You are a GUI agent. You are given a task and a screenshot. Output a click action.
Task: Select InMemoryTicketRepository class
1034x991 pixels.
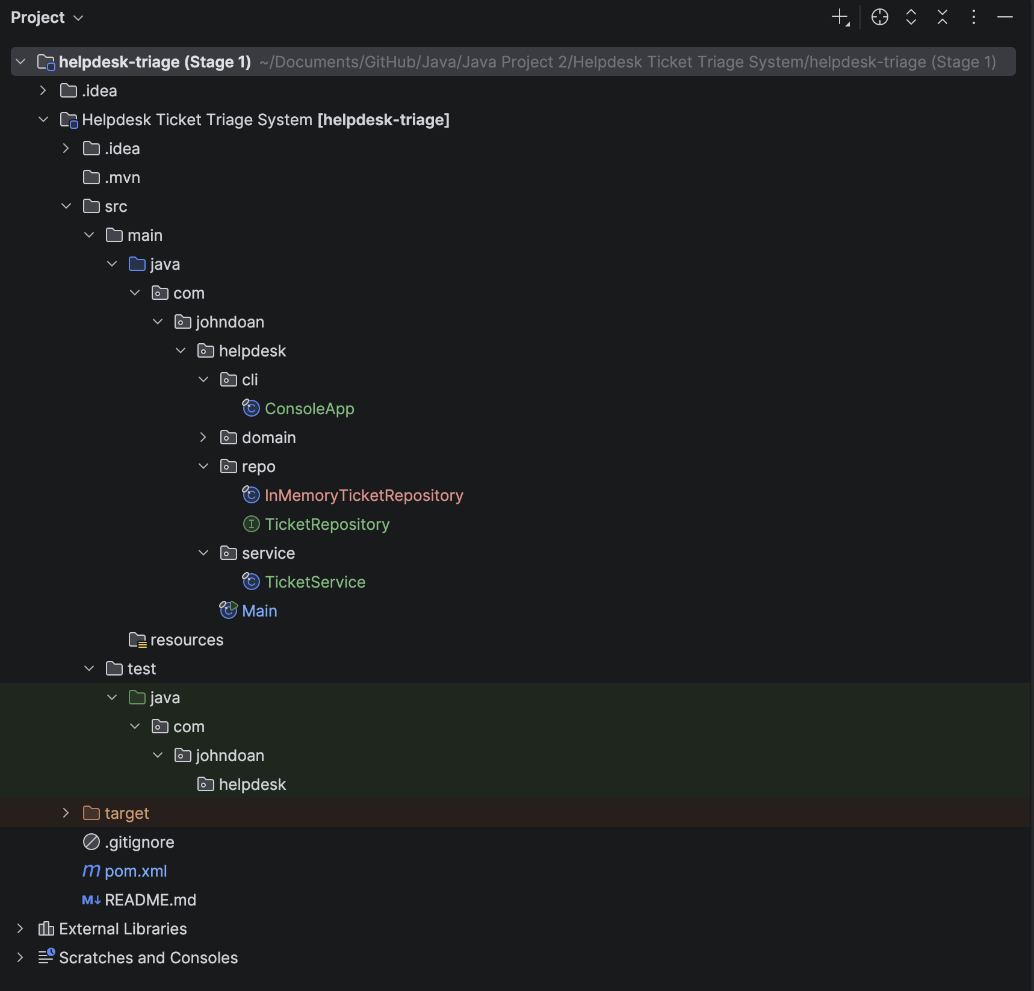pos(364,495)
